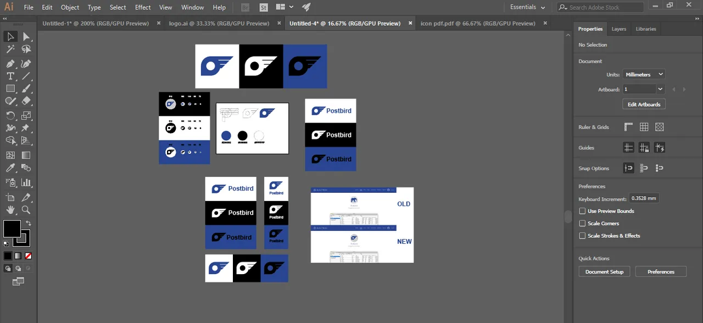Set fill to None
The image size is (703, 323).
(x=28, y=256)
